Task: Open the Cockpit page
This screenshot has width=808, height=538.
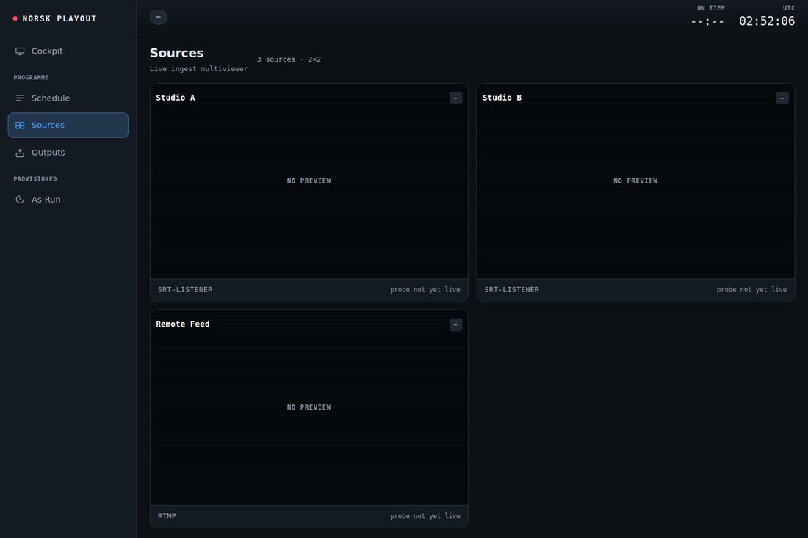Action: [68, 51]
